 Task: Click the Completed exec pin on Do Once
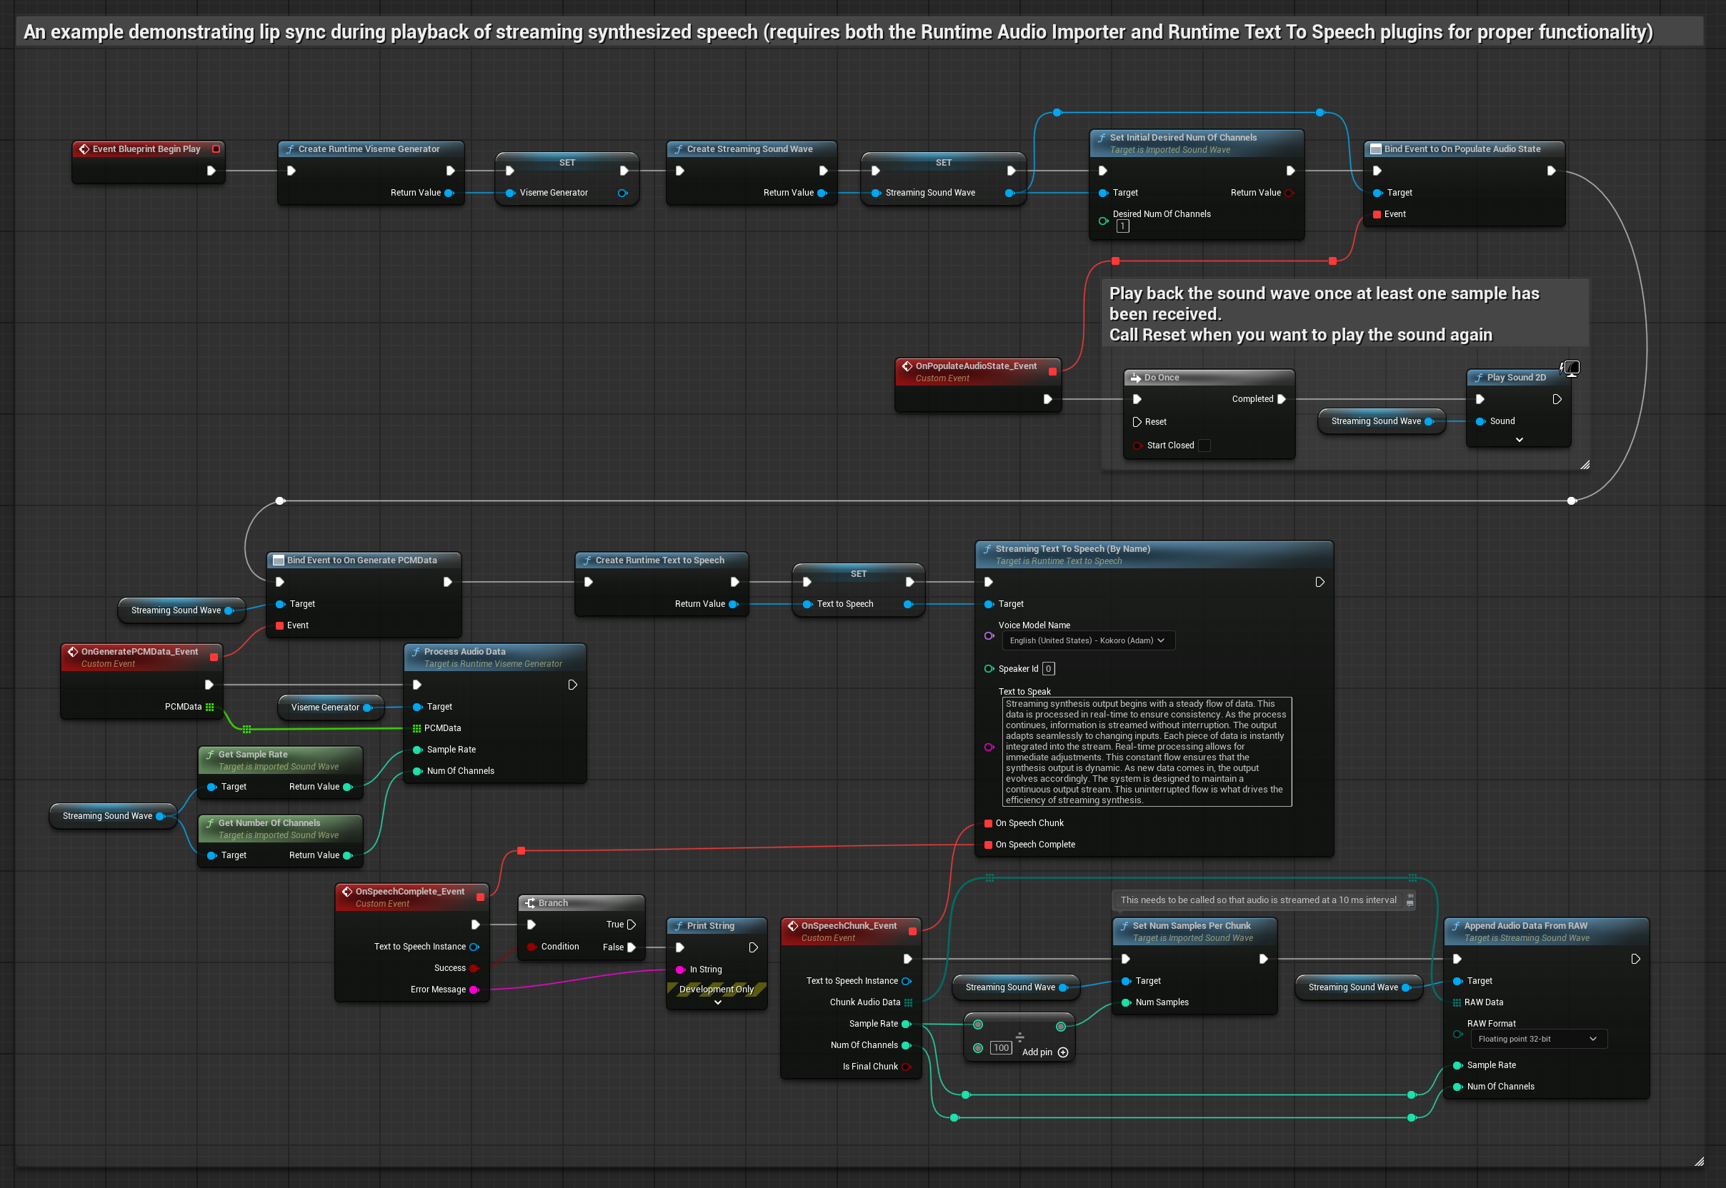pyautogui.click(x=1281, y=399)
